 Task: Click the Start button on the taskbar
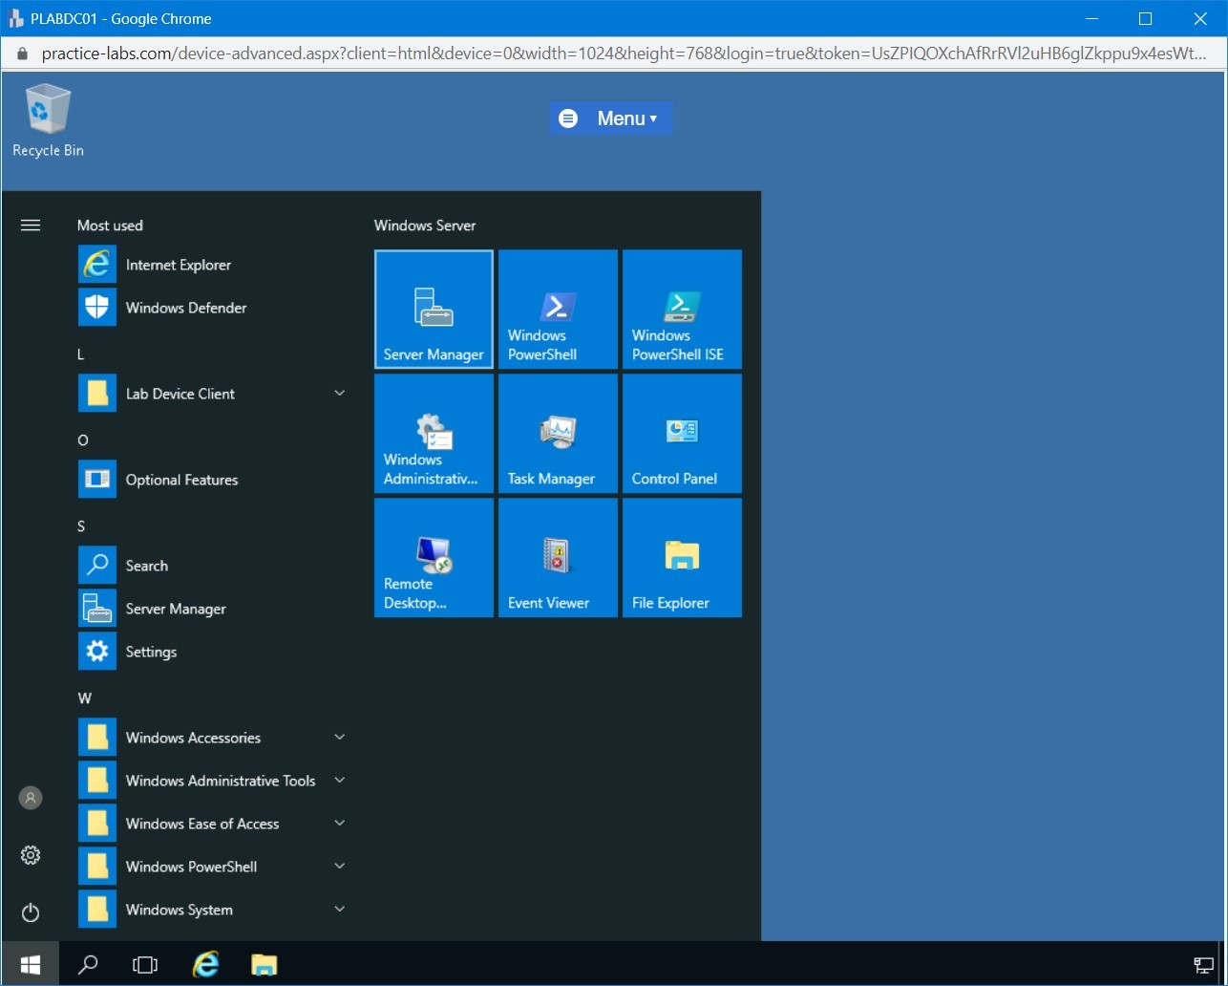tap(31, 965)
